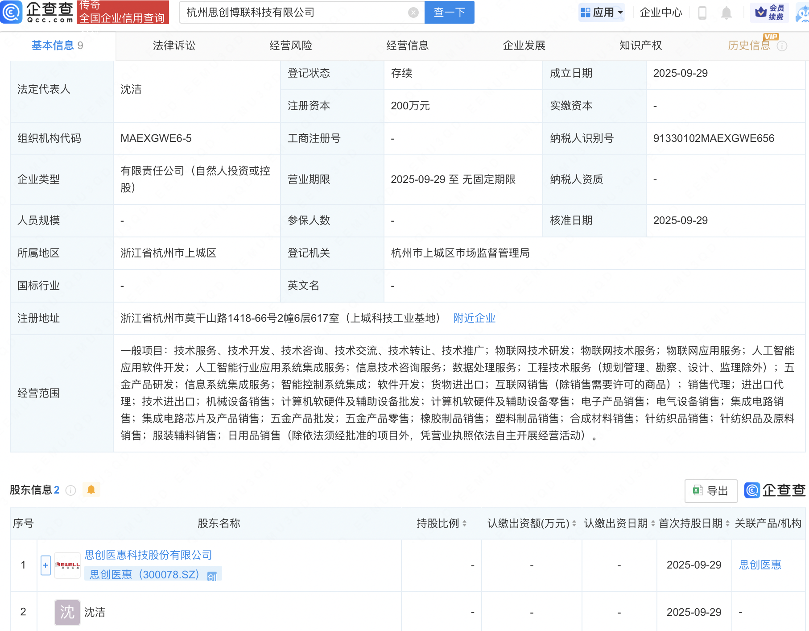Toggle sorting on the 首次持股日期 column
809x631 pixels.
(727, 523)
